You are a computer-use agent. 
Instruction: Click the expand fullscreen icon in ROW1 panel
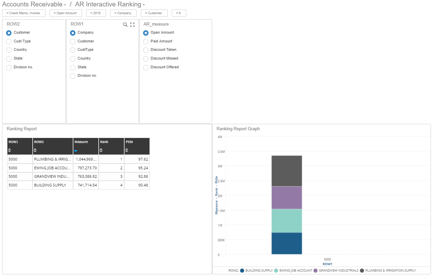tap(132, 25)
